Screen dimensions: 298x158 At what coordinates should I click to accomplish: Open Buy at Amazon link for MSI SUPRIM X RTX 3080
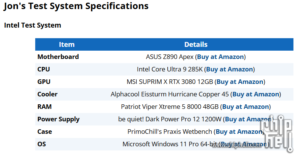(240, 82)
